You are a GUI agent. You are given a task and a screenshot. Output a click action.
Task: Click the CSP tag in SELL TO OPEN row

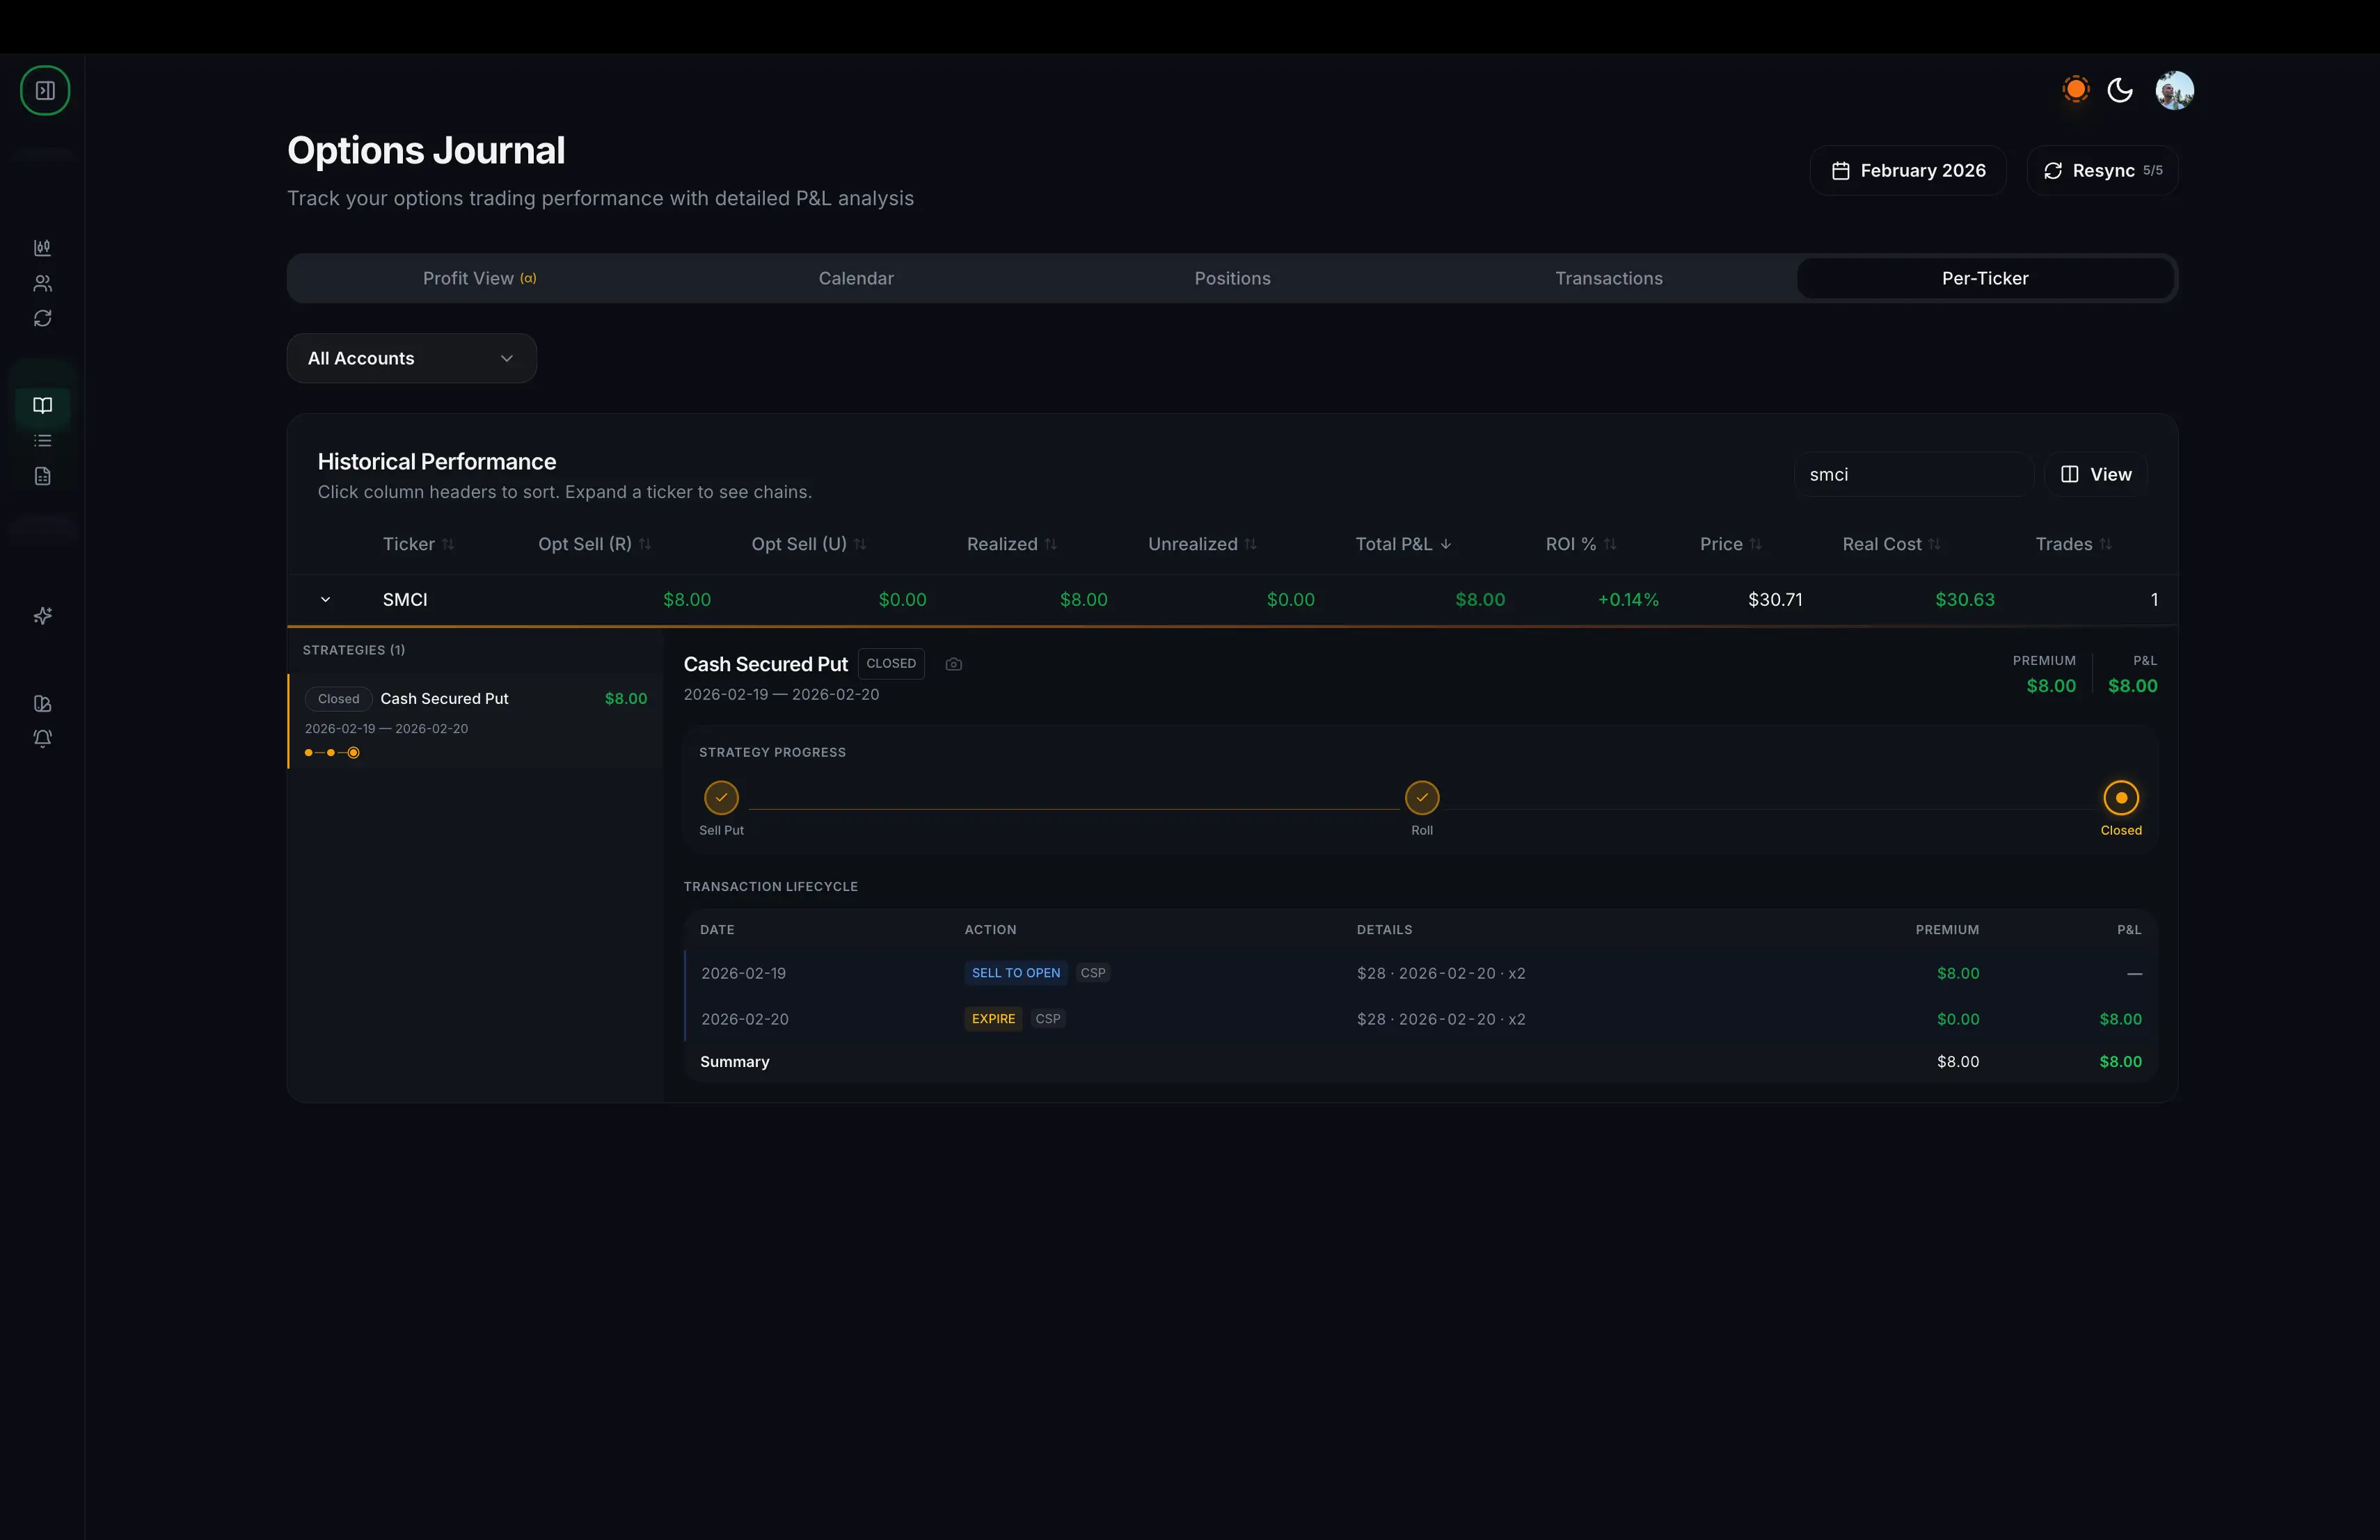(1093, 973)
